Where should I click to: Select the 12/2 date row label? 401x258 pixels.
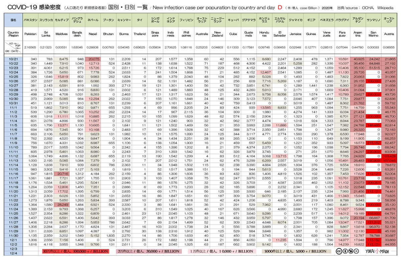click(x=13, y=244)
